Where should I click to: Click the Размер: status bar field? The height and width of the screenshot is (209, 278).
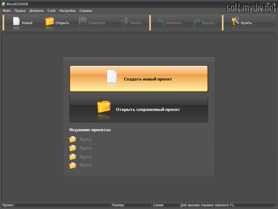pyautogui.click(x=131, y=205)
